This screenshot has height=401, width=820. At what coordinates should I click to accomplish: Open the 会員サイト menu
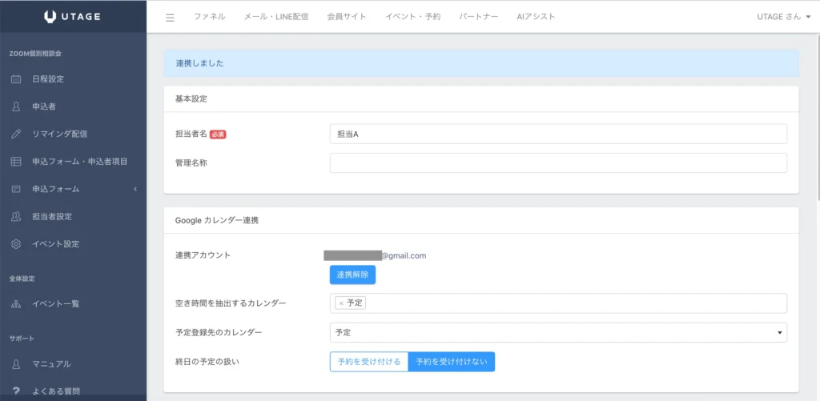(x=346, y=17)
